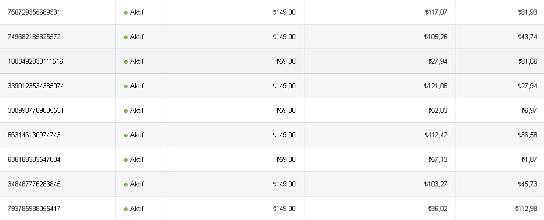
Task: Click status dot for account 348487776283845
Action: (126, 185)
